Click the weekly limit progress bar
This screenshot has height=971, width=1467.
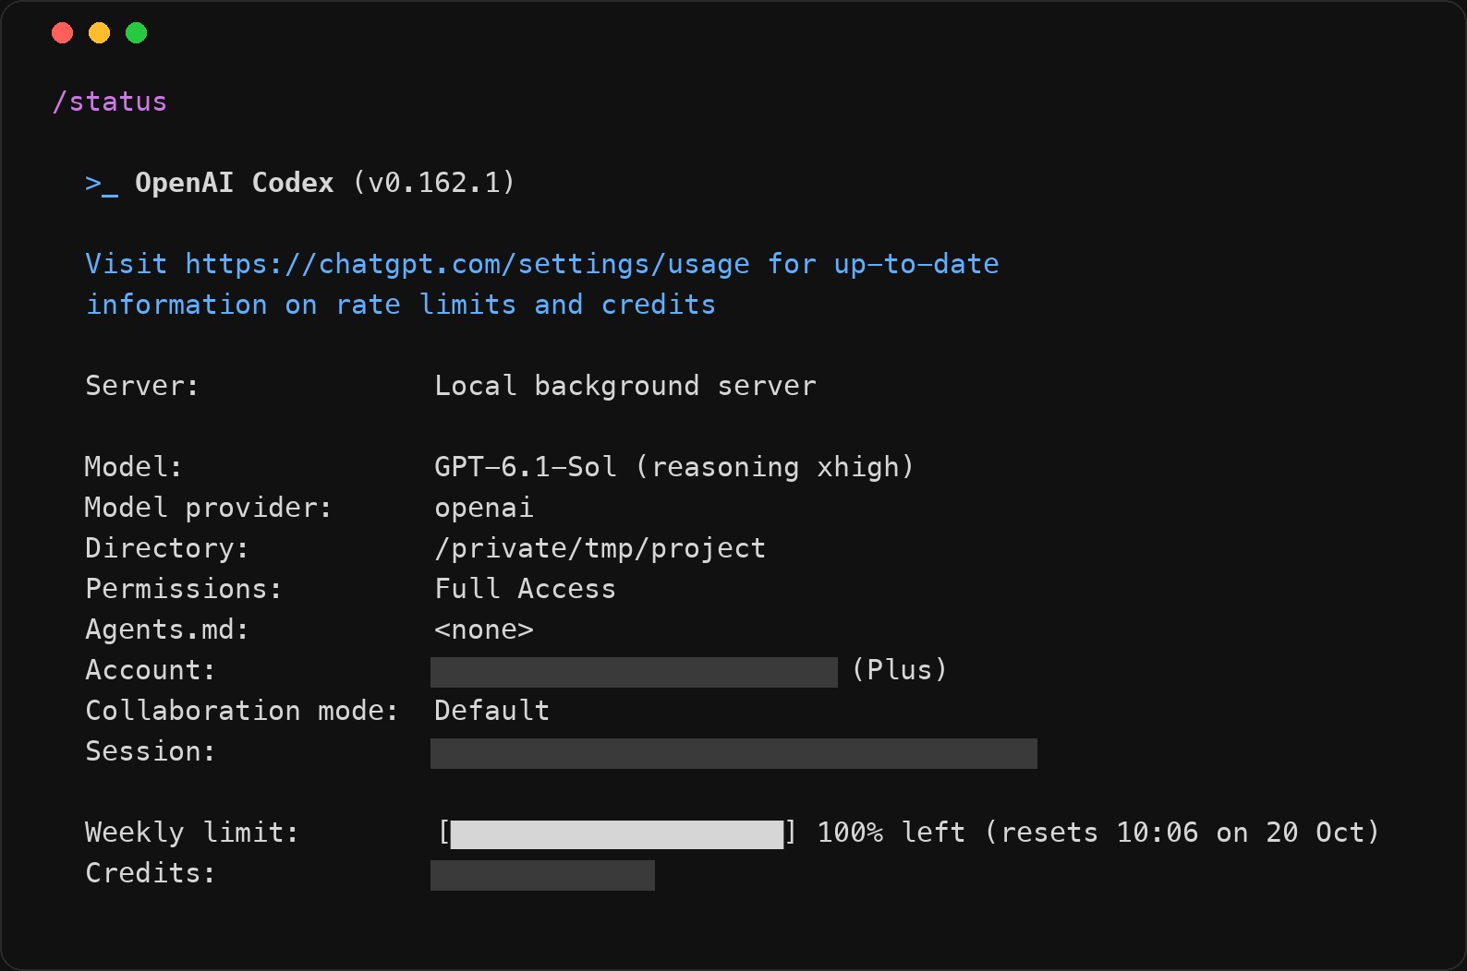tap(617, 833)
